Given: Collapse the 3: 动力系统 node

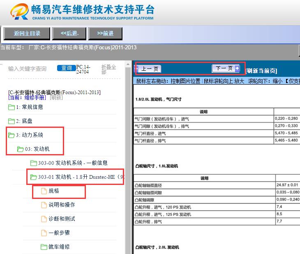Looking at the screenshot, I should [30, 135].
